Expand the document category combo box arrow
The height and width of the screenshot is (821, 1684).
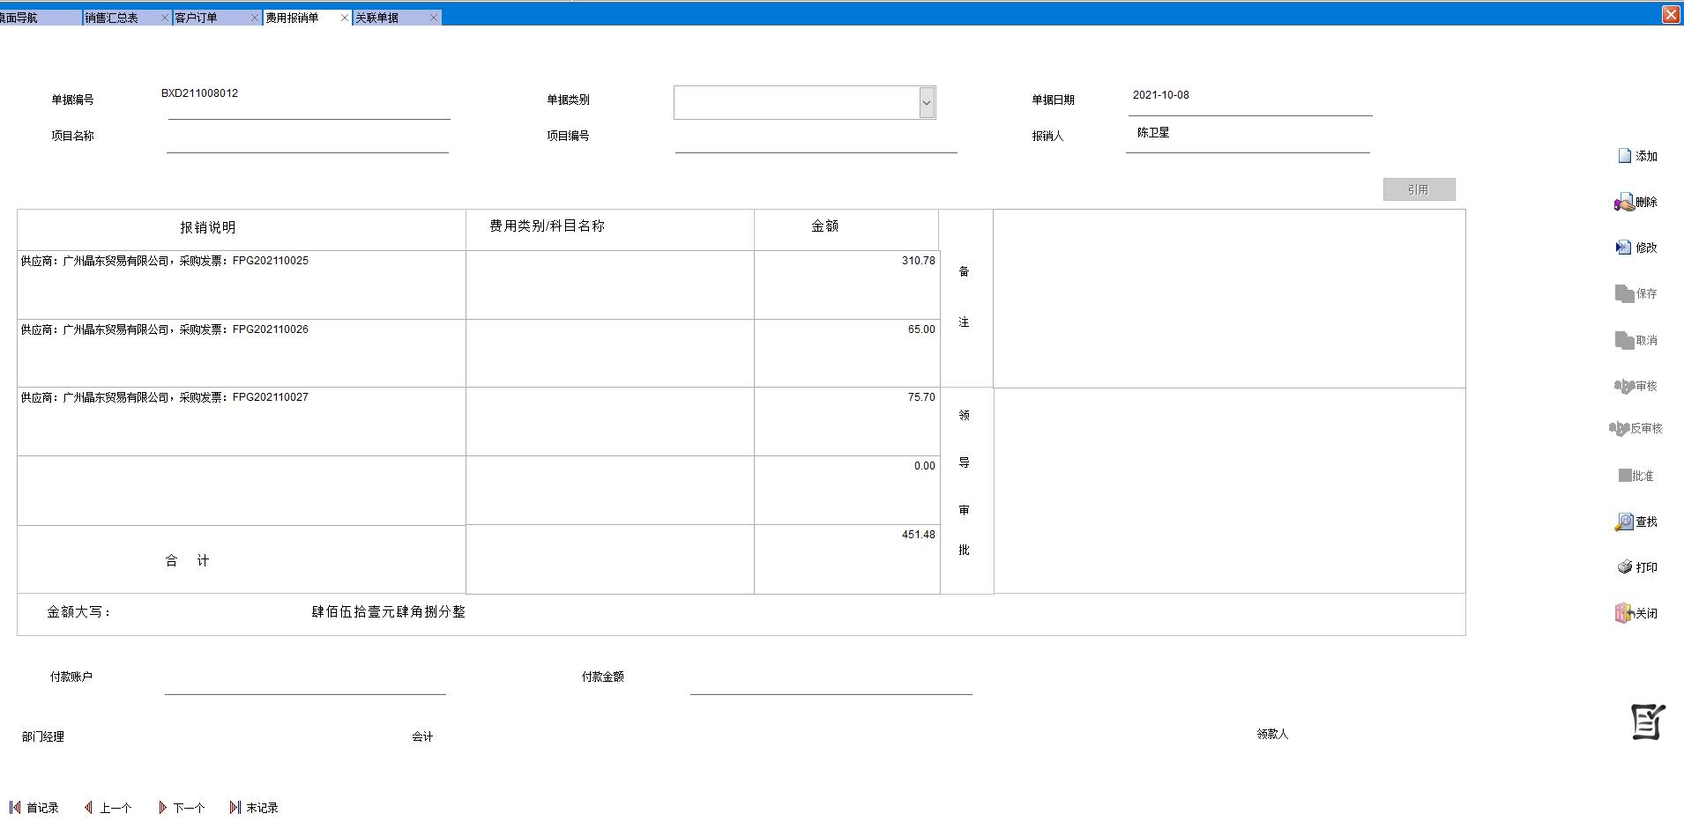[x=926, y=102]
